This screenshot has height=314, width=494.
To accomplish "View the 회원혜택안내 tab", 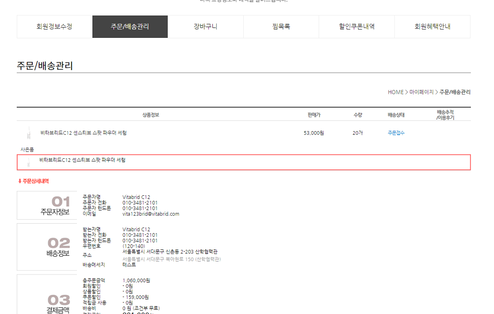I will point(432,27).
